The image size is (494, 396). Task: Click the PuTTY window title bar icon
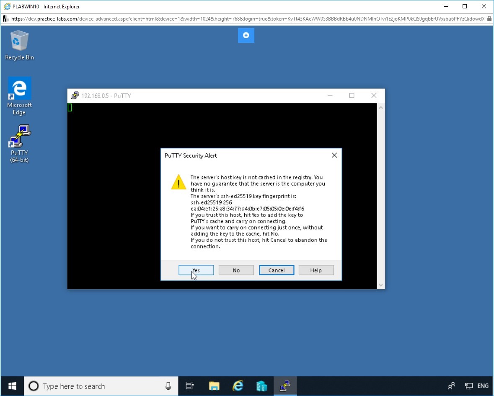pos(75,96)
